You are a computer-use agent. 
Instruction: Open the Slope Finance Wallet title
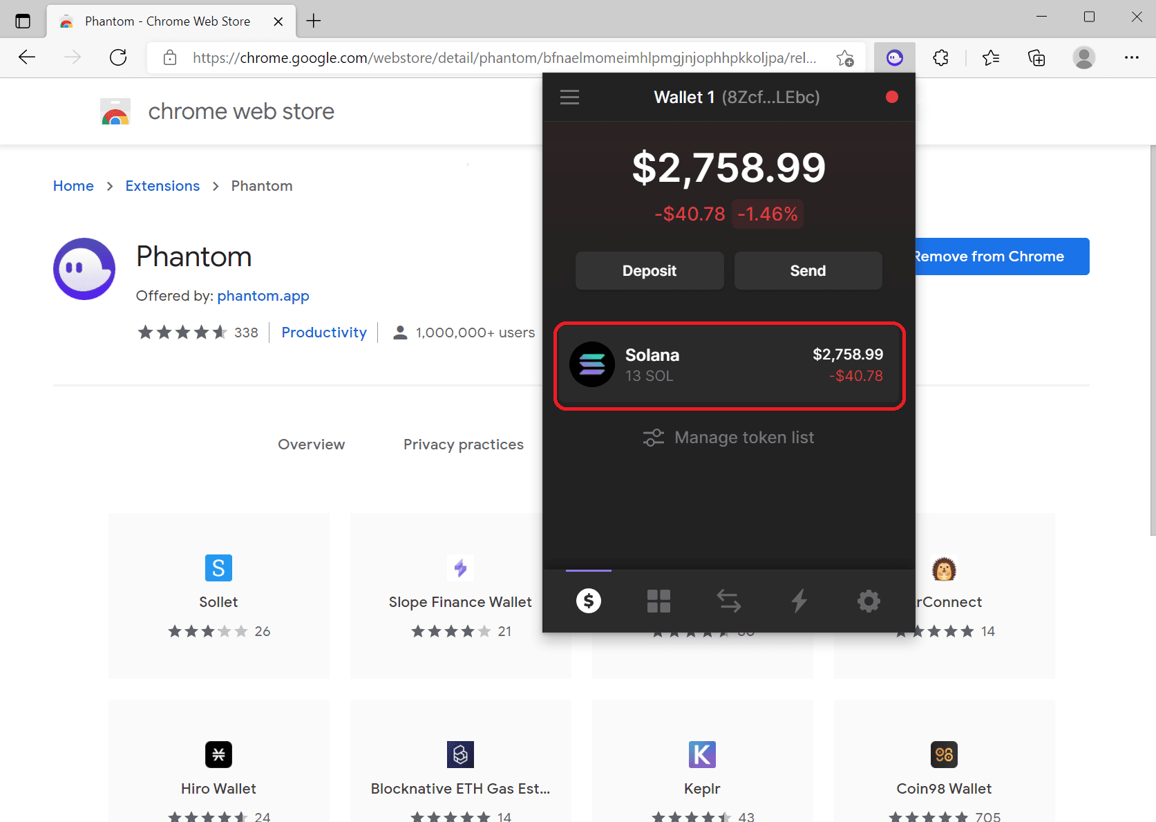pos(460,602)
